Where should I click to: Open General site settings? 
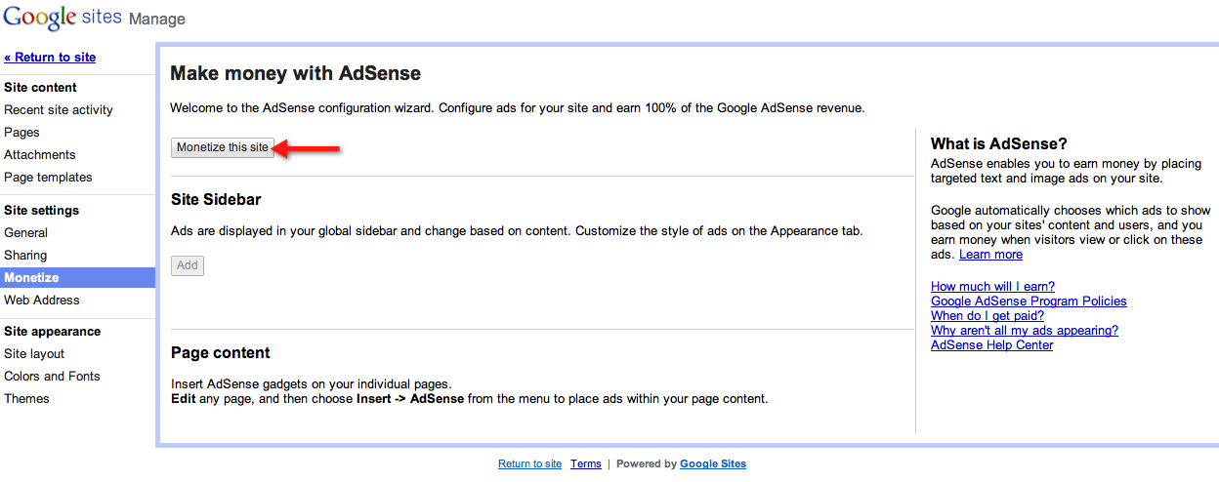click(26, 233)
